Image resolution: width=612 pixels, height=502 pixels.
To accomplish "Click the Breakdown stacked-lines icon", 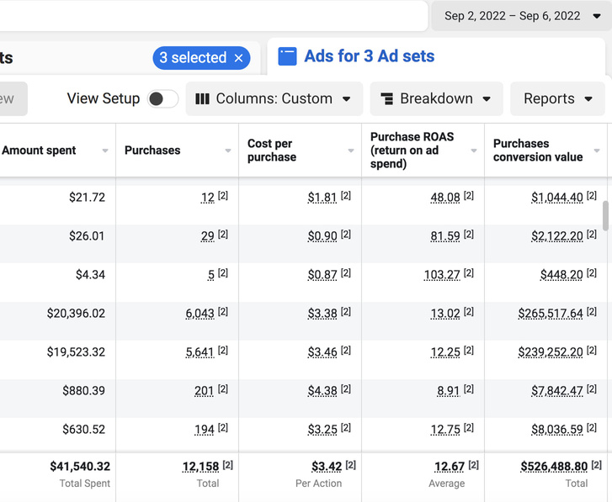I will pos(386,99).
